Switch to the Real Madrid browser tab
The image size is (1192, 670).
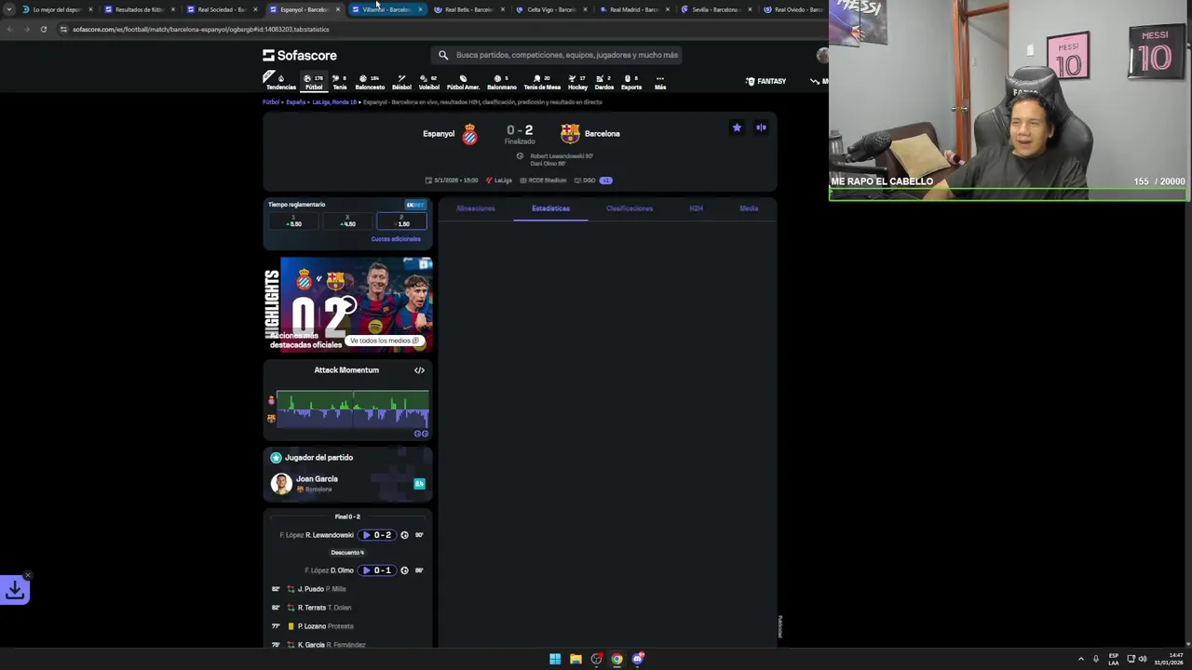pyautogui.click(x=633, y=9)
